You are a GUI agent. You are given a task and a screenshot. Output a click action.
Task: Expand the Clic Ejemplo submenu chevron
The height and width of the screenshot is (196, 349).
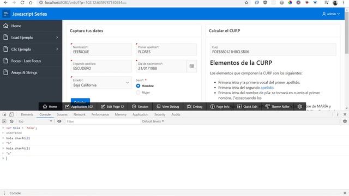click(x=57, y=49)
